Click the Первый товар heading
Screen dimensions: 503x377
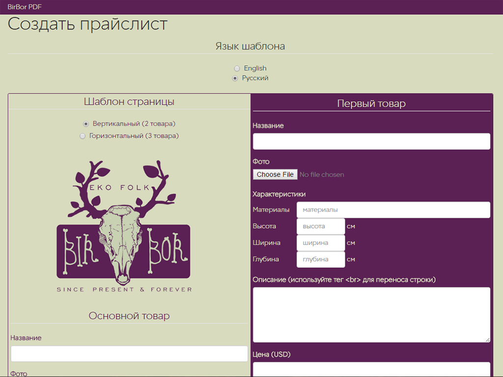371,103
